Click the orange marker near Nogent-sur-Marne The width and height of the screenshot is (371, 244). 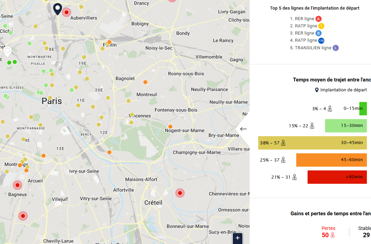(170, 127)
